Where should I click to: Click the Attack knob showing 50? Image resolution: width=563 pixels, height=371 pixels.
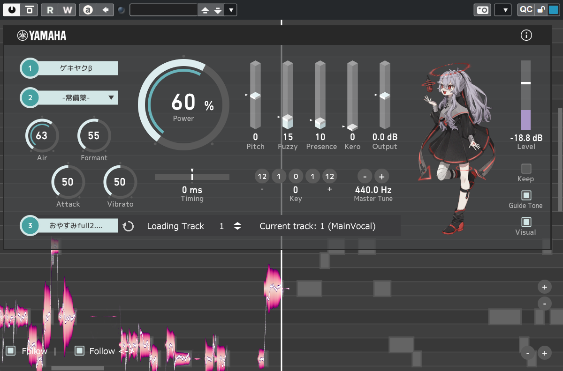coord(68,182)
